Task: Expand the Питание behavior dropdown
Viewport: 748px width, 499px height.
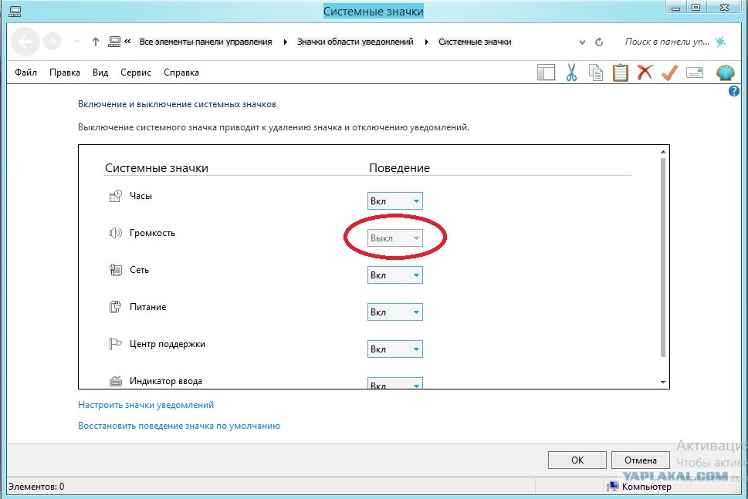Action: click(x=394, y=312)
